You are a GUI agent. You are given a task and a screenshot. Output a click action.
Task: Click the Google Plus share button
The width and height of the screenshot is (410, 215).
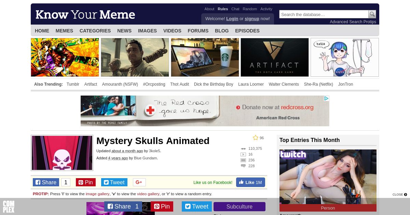[139, 182]
